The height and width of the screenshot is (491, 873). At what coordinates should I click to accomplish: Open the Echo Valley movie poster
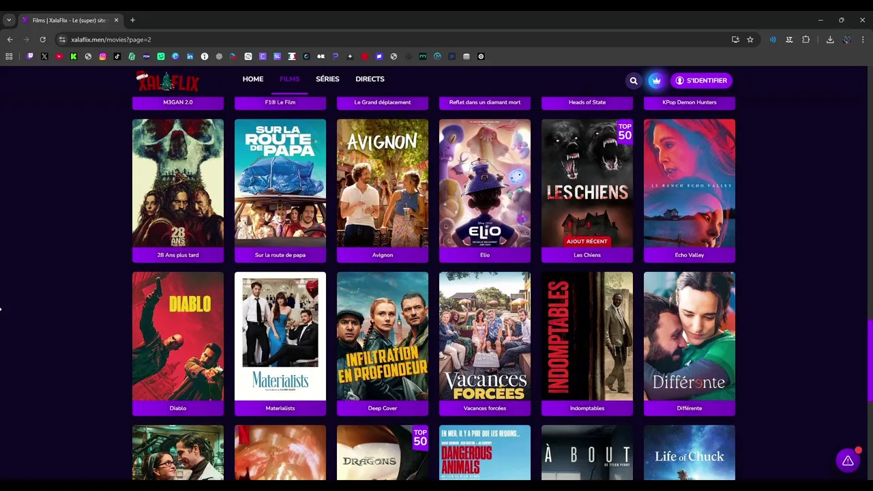point(690,183)
